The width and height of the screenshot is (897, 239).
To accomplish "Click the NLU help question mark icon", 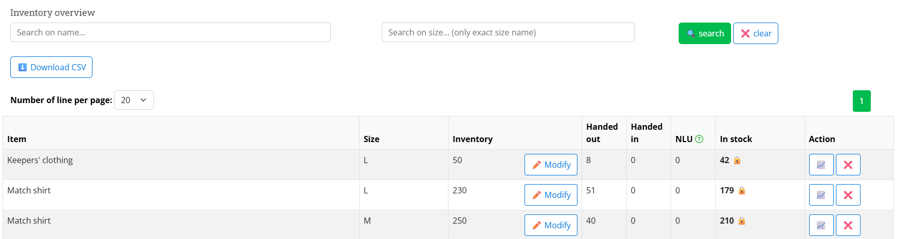I will click(699, 139).
